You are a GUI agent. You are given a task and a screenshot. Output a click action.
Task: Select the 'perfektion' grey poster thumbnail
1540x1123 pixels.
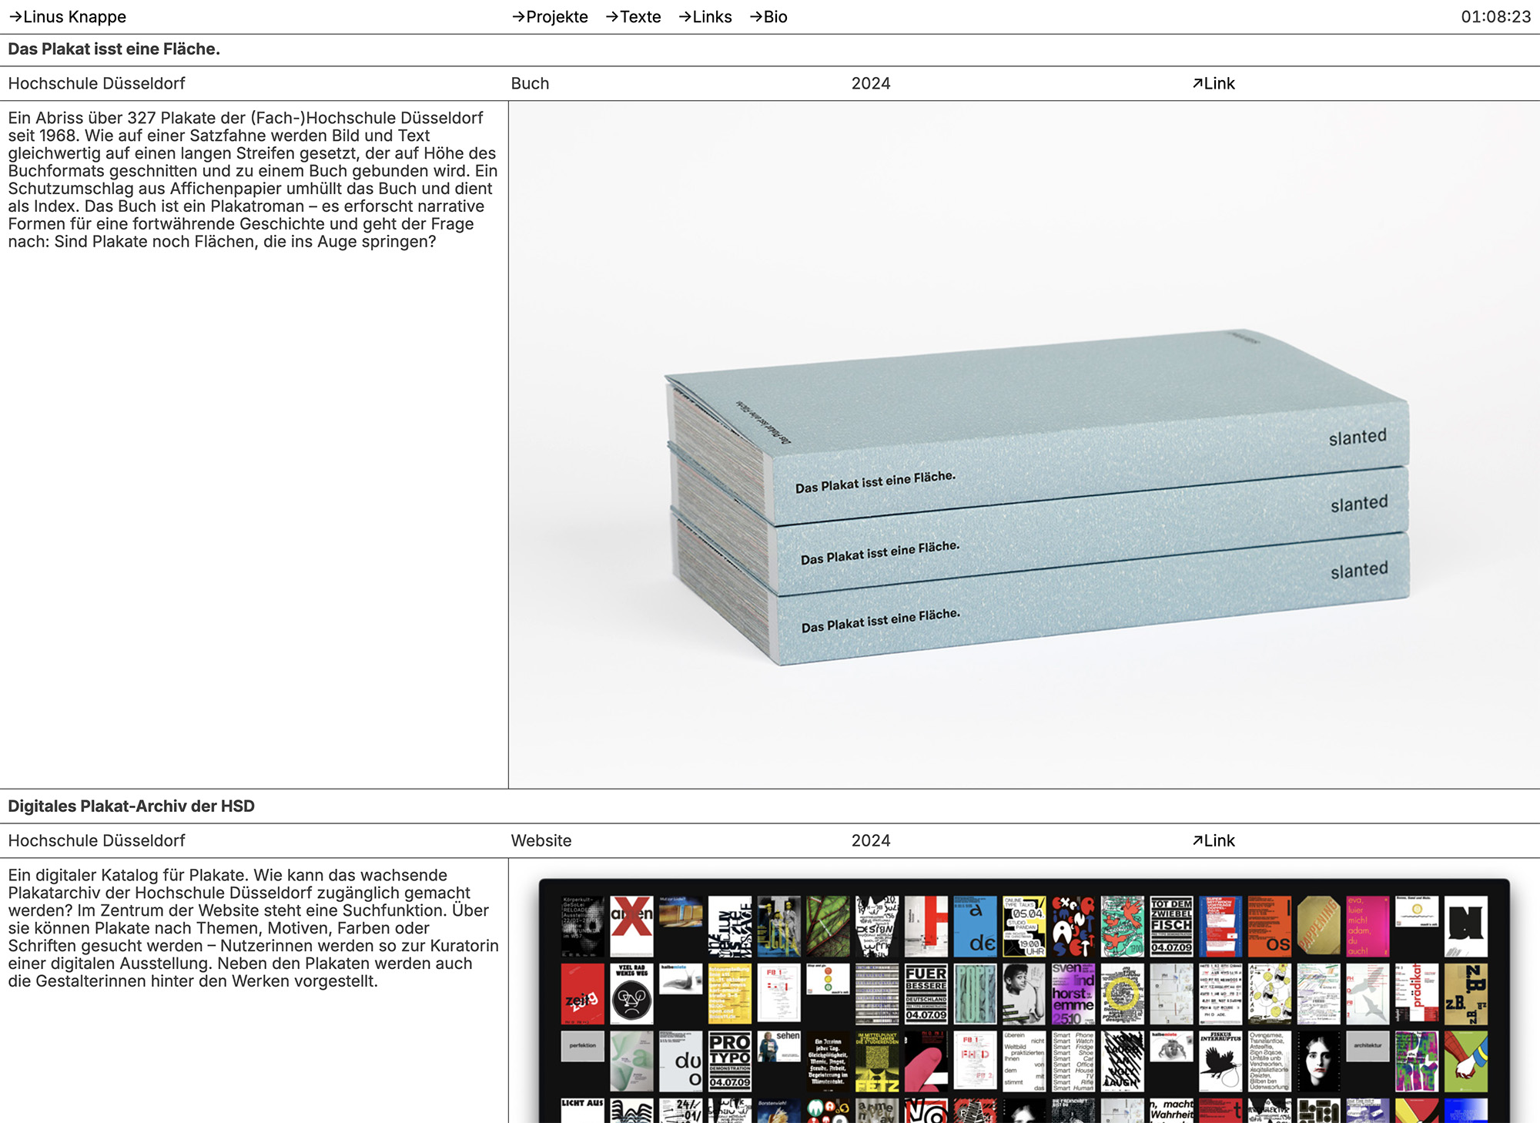(x=583, y=1047)
